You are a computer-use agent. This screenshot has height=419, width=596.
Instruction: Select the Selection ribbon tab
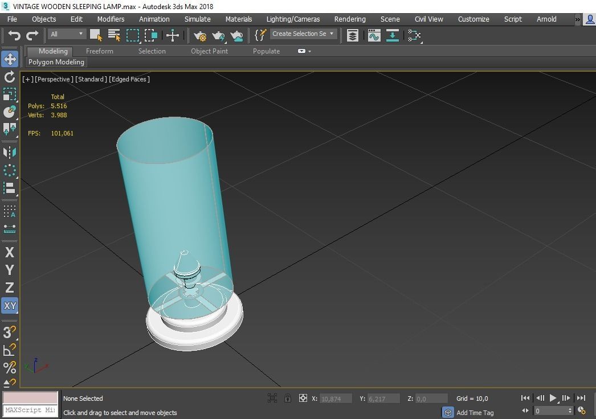pos(152,51)
